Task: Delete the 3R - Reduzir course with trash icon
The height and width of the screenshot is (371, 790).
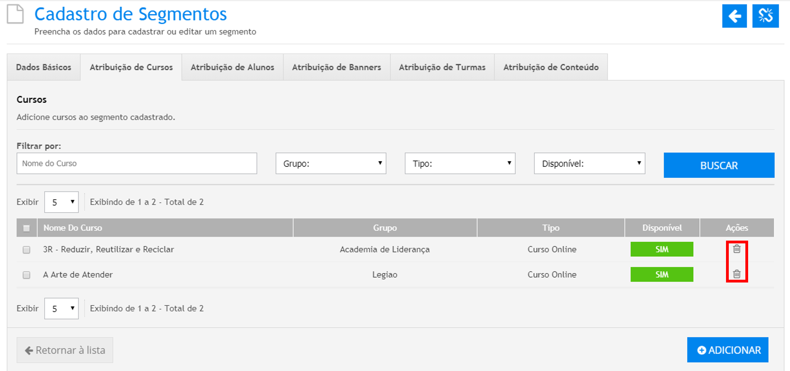Action: click(x=737, y=249)
